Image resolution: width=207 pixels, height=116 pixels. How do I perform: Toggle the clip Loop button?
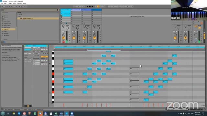click(44, 57)
